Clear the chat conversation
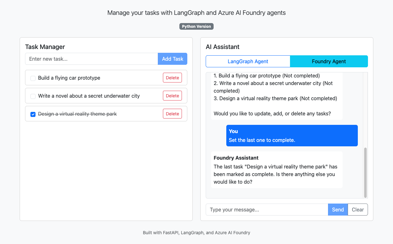The height and width of the screenshot is (244, 393). (x=358, y=209)
